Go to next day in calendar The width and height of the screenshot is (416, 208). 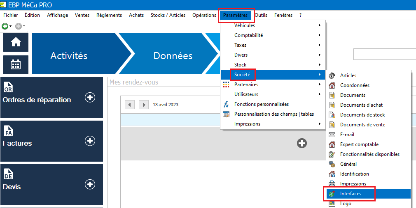[x=143, y=105]
